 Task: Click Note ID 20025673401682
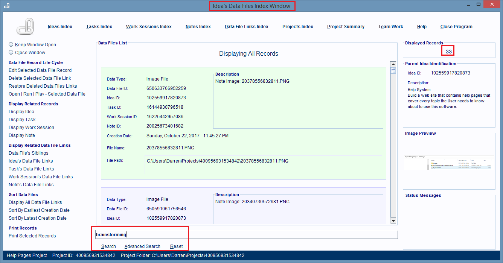pyautogui.click(x=165, y=126)
